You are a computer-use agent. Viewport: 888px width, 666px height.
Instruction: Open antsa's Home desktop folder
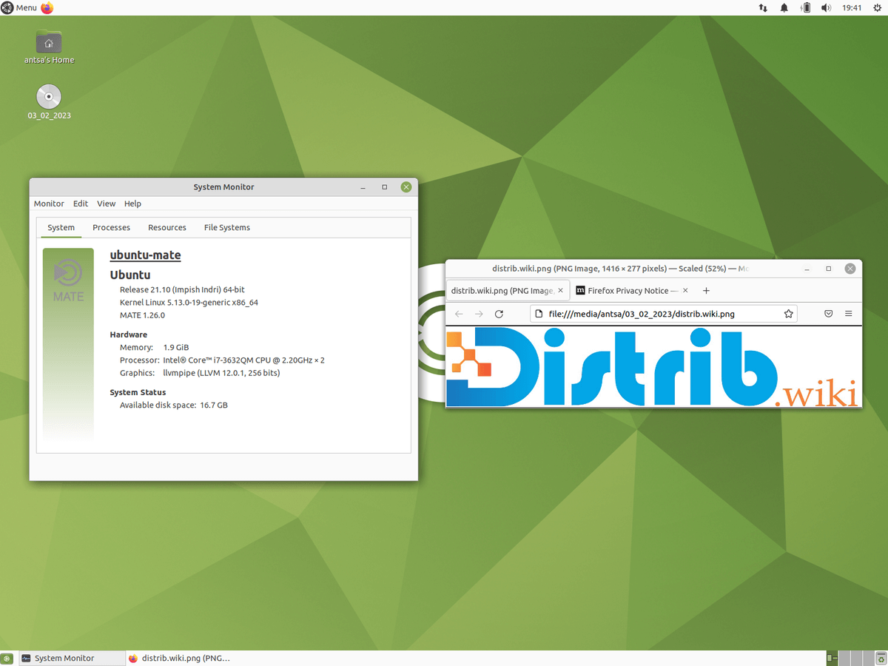[x=49, y=47]
